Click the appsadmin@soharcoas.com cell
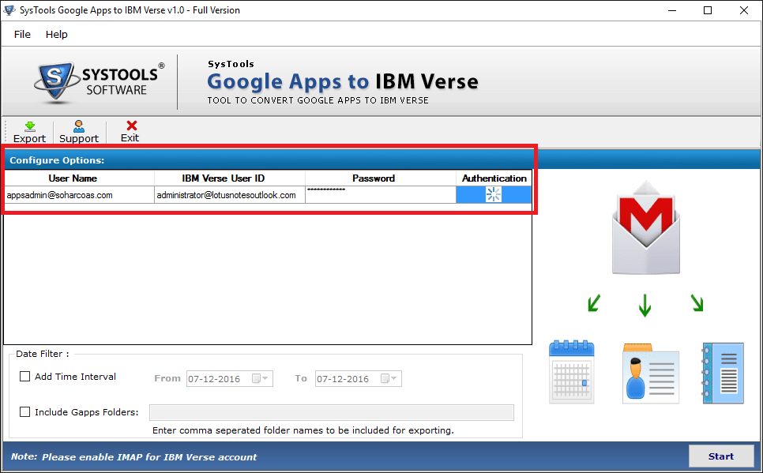The height and width of the screenshot is (473, 763). (79, 195)
